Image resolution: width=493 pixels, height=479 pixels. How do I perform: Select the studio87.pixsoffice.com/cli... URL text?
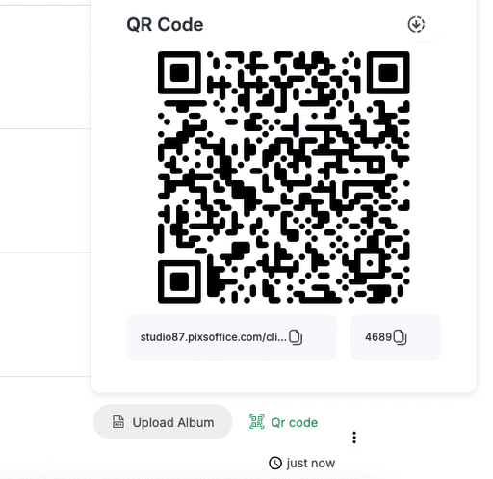(x=214, y=337)
